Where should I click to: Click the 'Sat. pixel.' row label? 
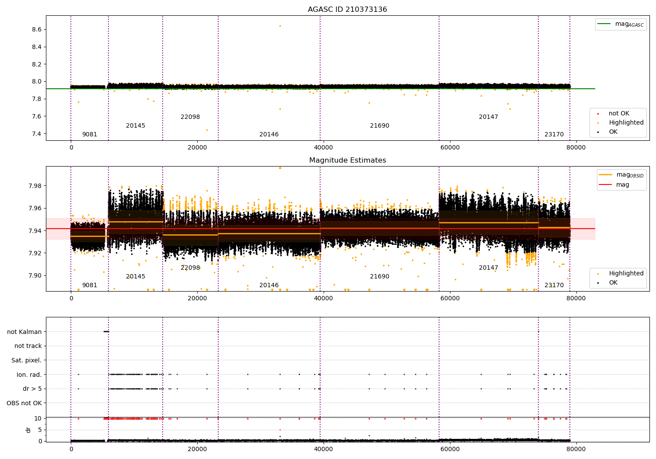(x=26, y=360)
